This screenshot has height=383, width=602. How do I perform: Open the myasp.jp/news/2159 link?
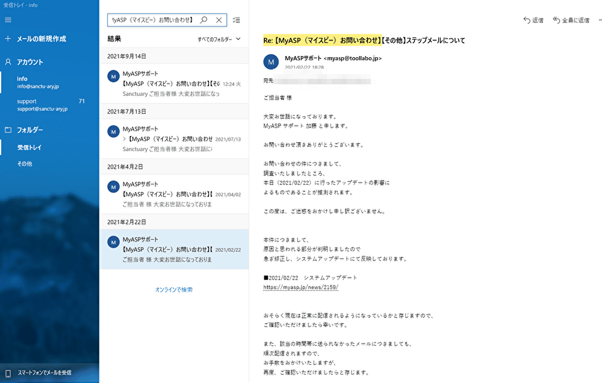pos(301,287)
